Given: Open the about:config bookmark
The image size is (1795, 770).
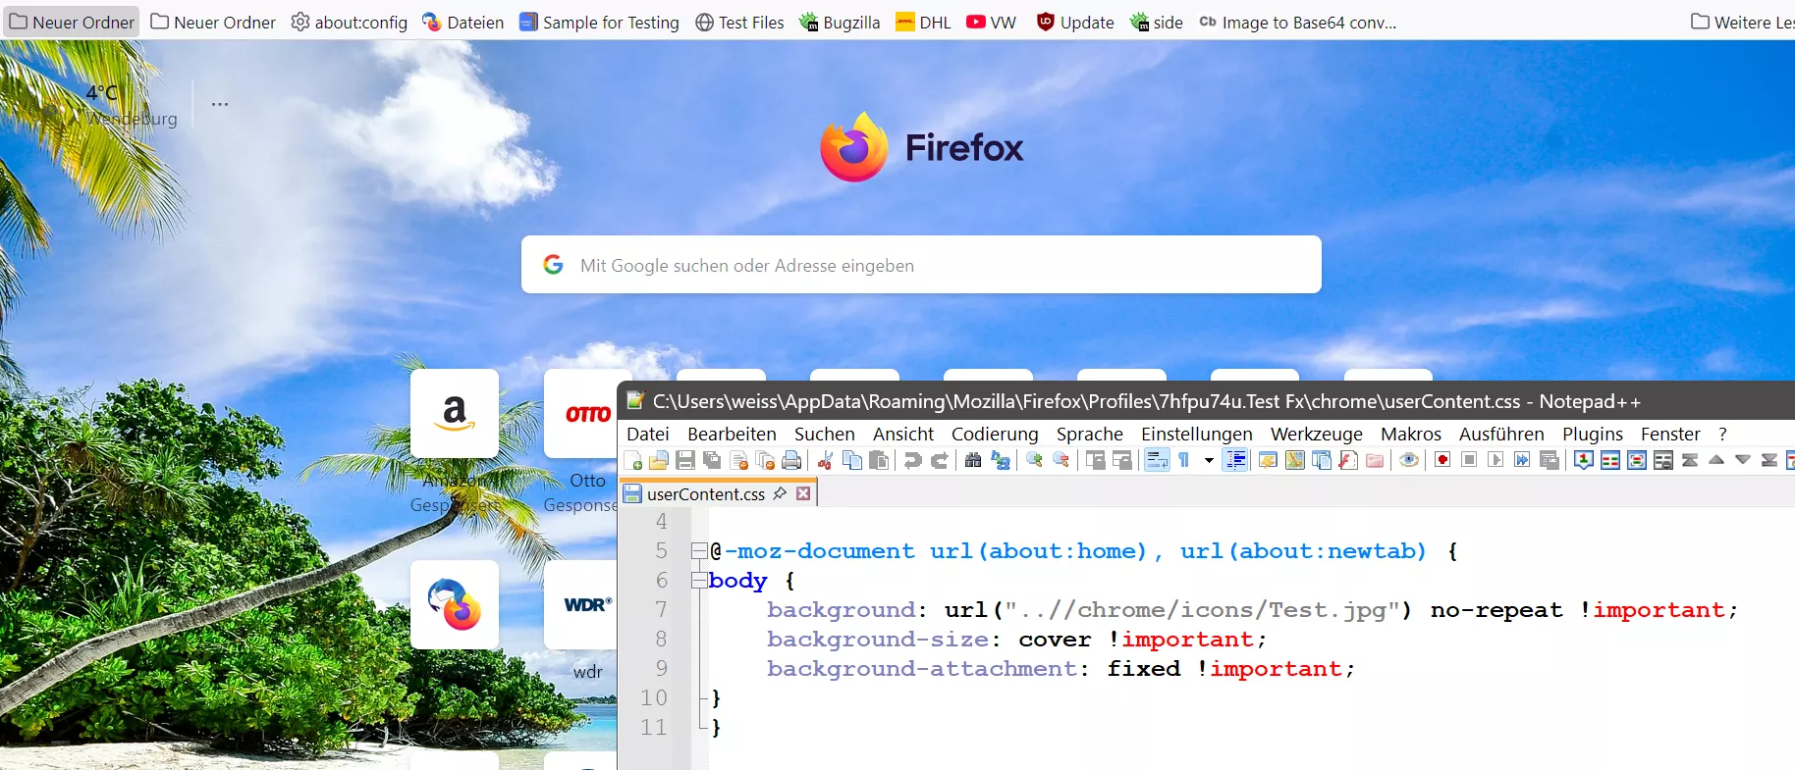Looking at the screenshot, I should (x=350, y=22).
